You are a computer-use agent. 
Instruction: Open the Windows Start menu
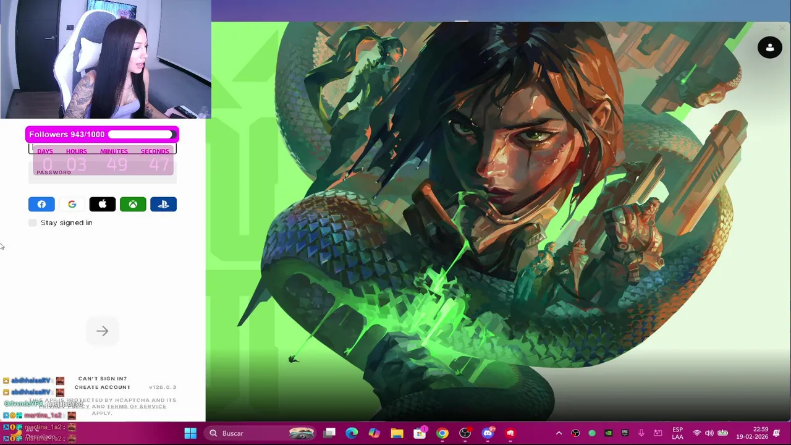[x=190, y=433]
